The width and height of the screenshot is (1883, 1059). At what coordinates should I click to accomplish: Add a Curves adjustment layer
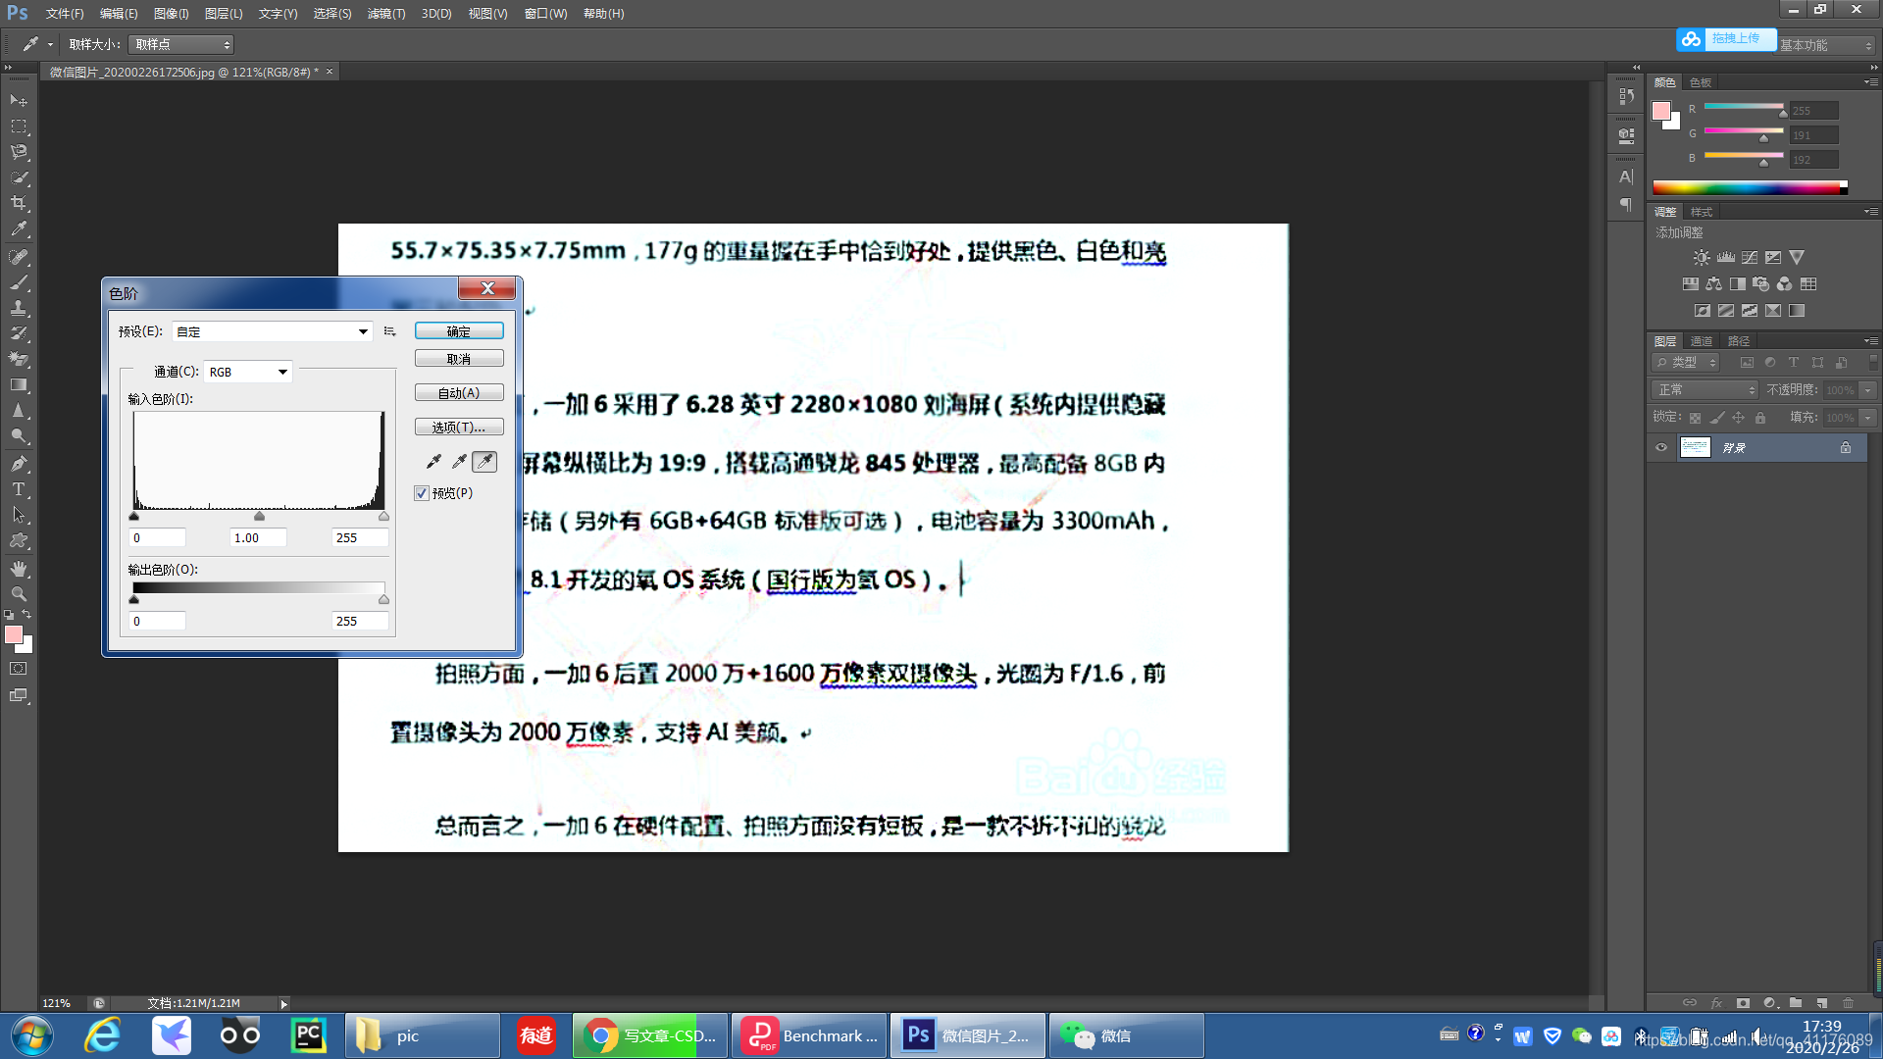(x=1750, y=257)
